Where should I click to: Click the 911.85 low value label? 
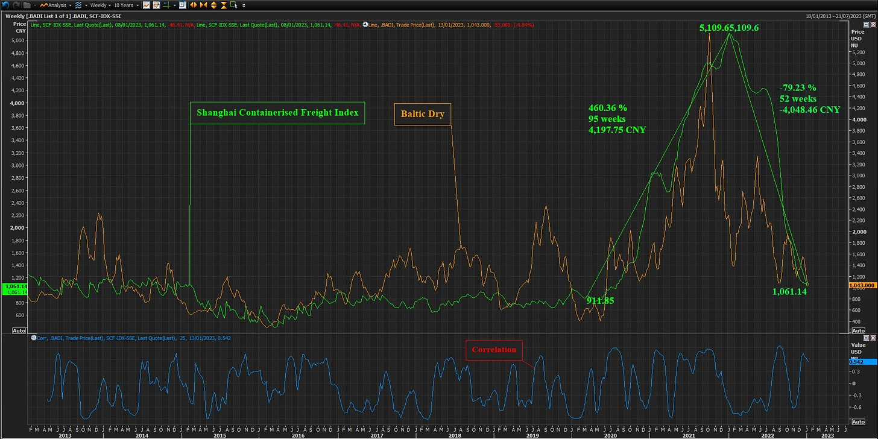click(600, 299)
